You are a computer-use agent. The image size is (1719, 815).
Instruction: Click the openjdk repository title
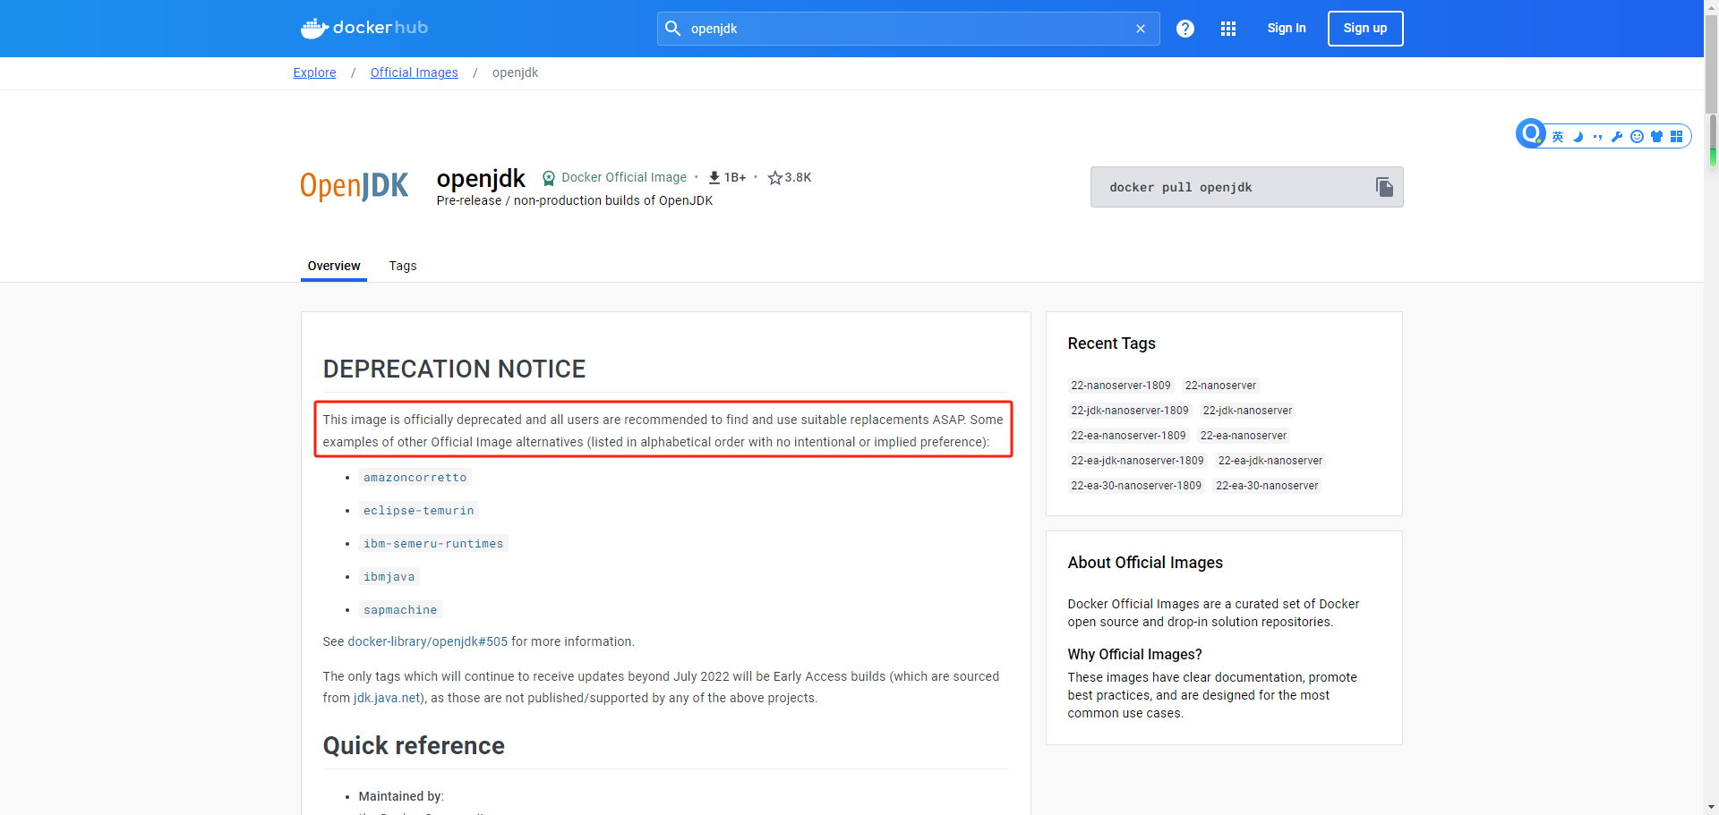(x=481, y=178)
